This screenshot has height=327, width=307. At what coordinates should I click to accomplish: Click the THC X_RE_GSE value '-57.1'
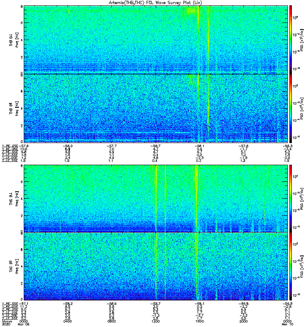click(x=23, y=304)
